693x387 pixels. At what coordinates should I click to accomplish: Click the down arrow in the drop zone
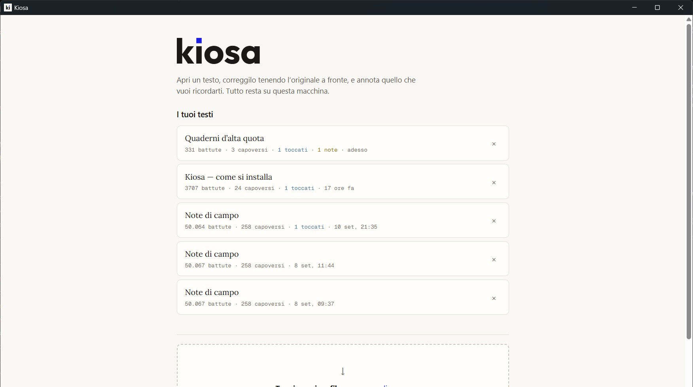point(343,371)
